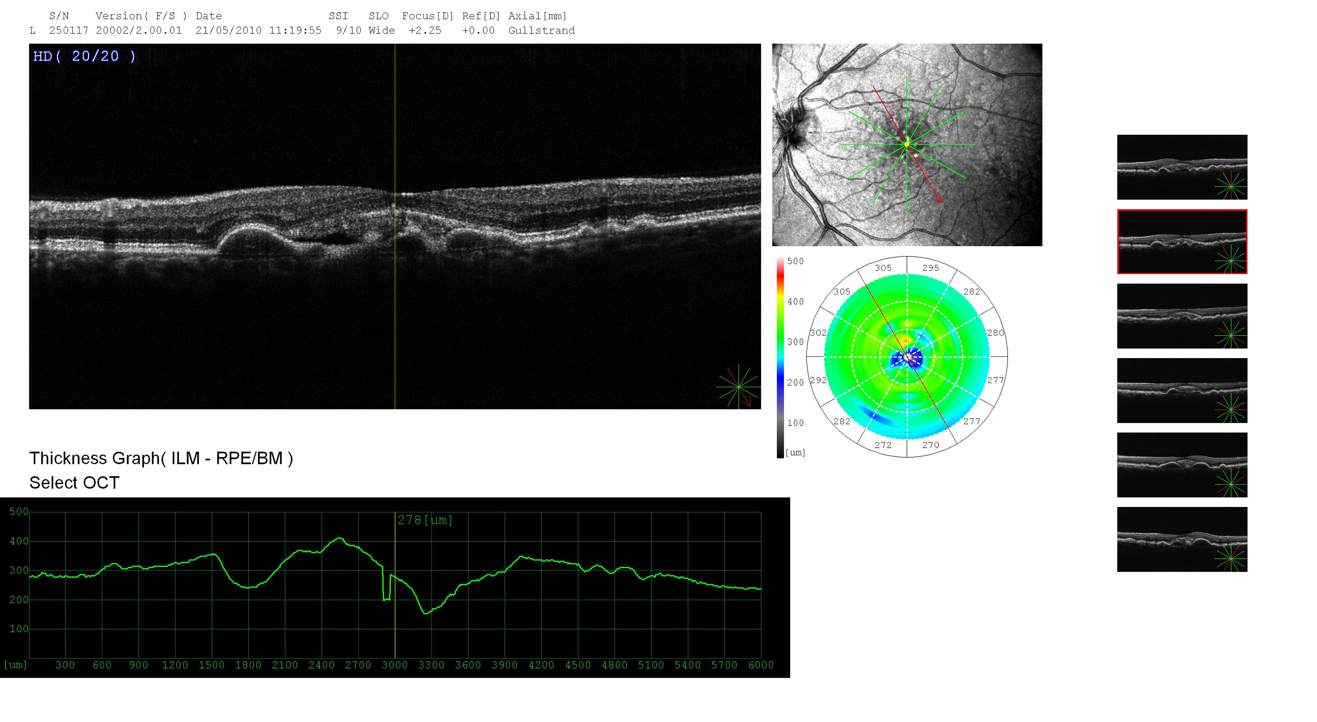1317x722 pixels.
Task: Open the third OCT scan thumbnail from the top
Action: tap(1181, 316)
